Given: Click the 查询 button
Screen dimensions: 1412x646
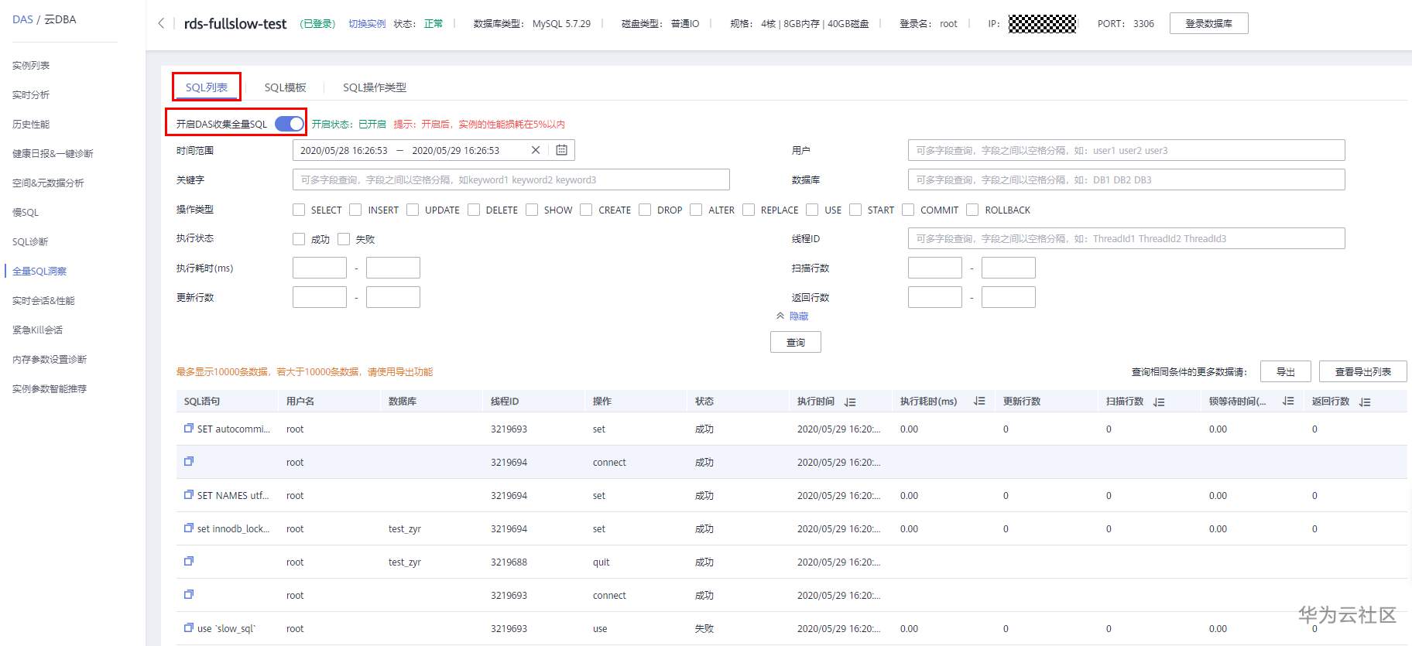Looking at the screenshot, I should click(x=796, y=342).
